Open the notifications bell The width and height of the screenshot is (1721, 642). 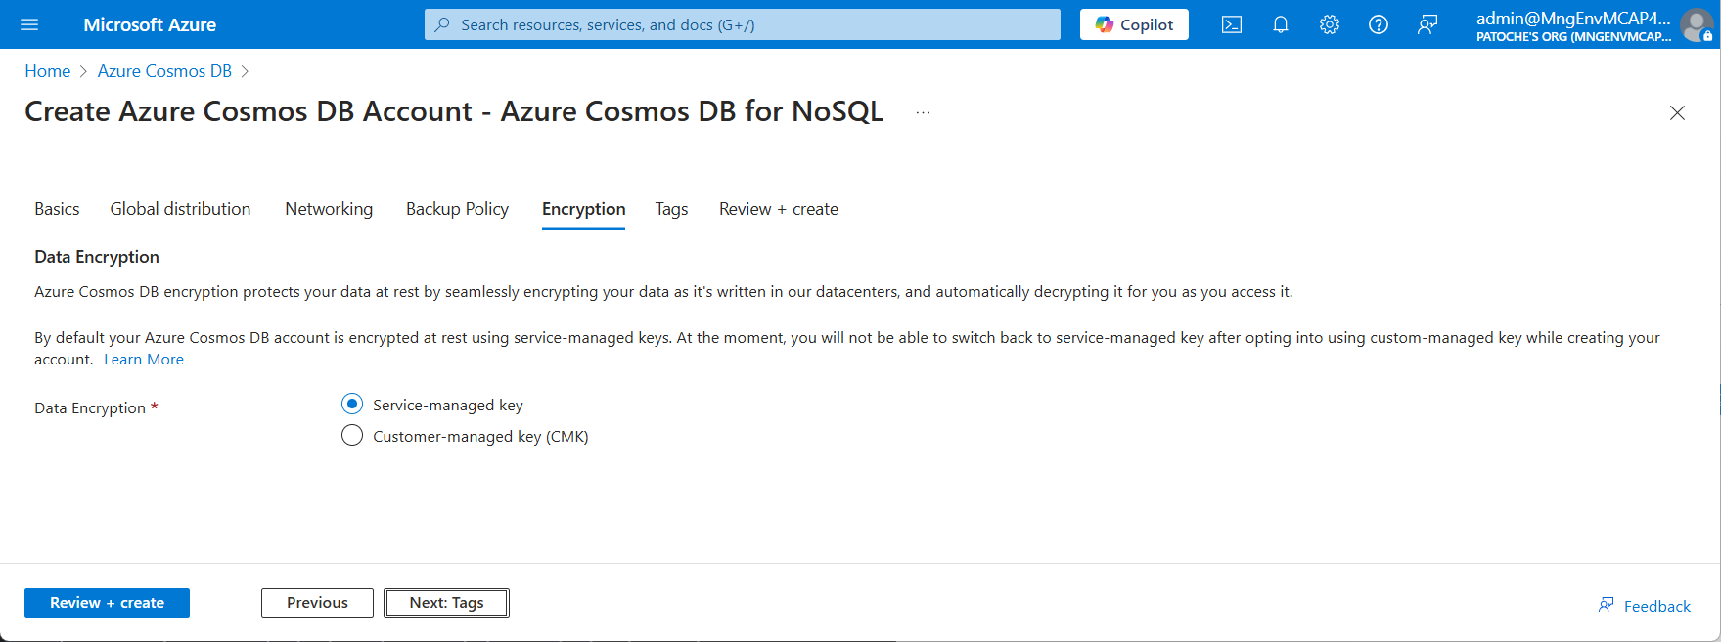(1281, 24)
